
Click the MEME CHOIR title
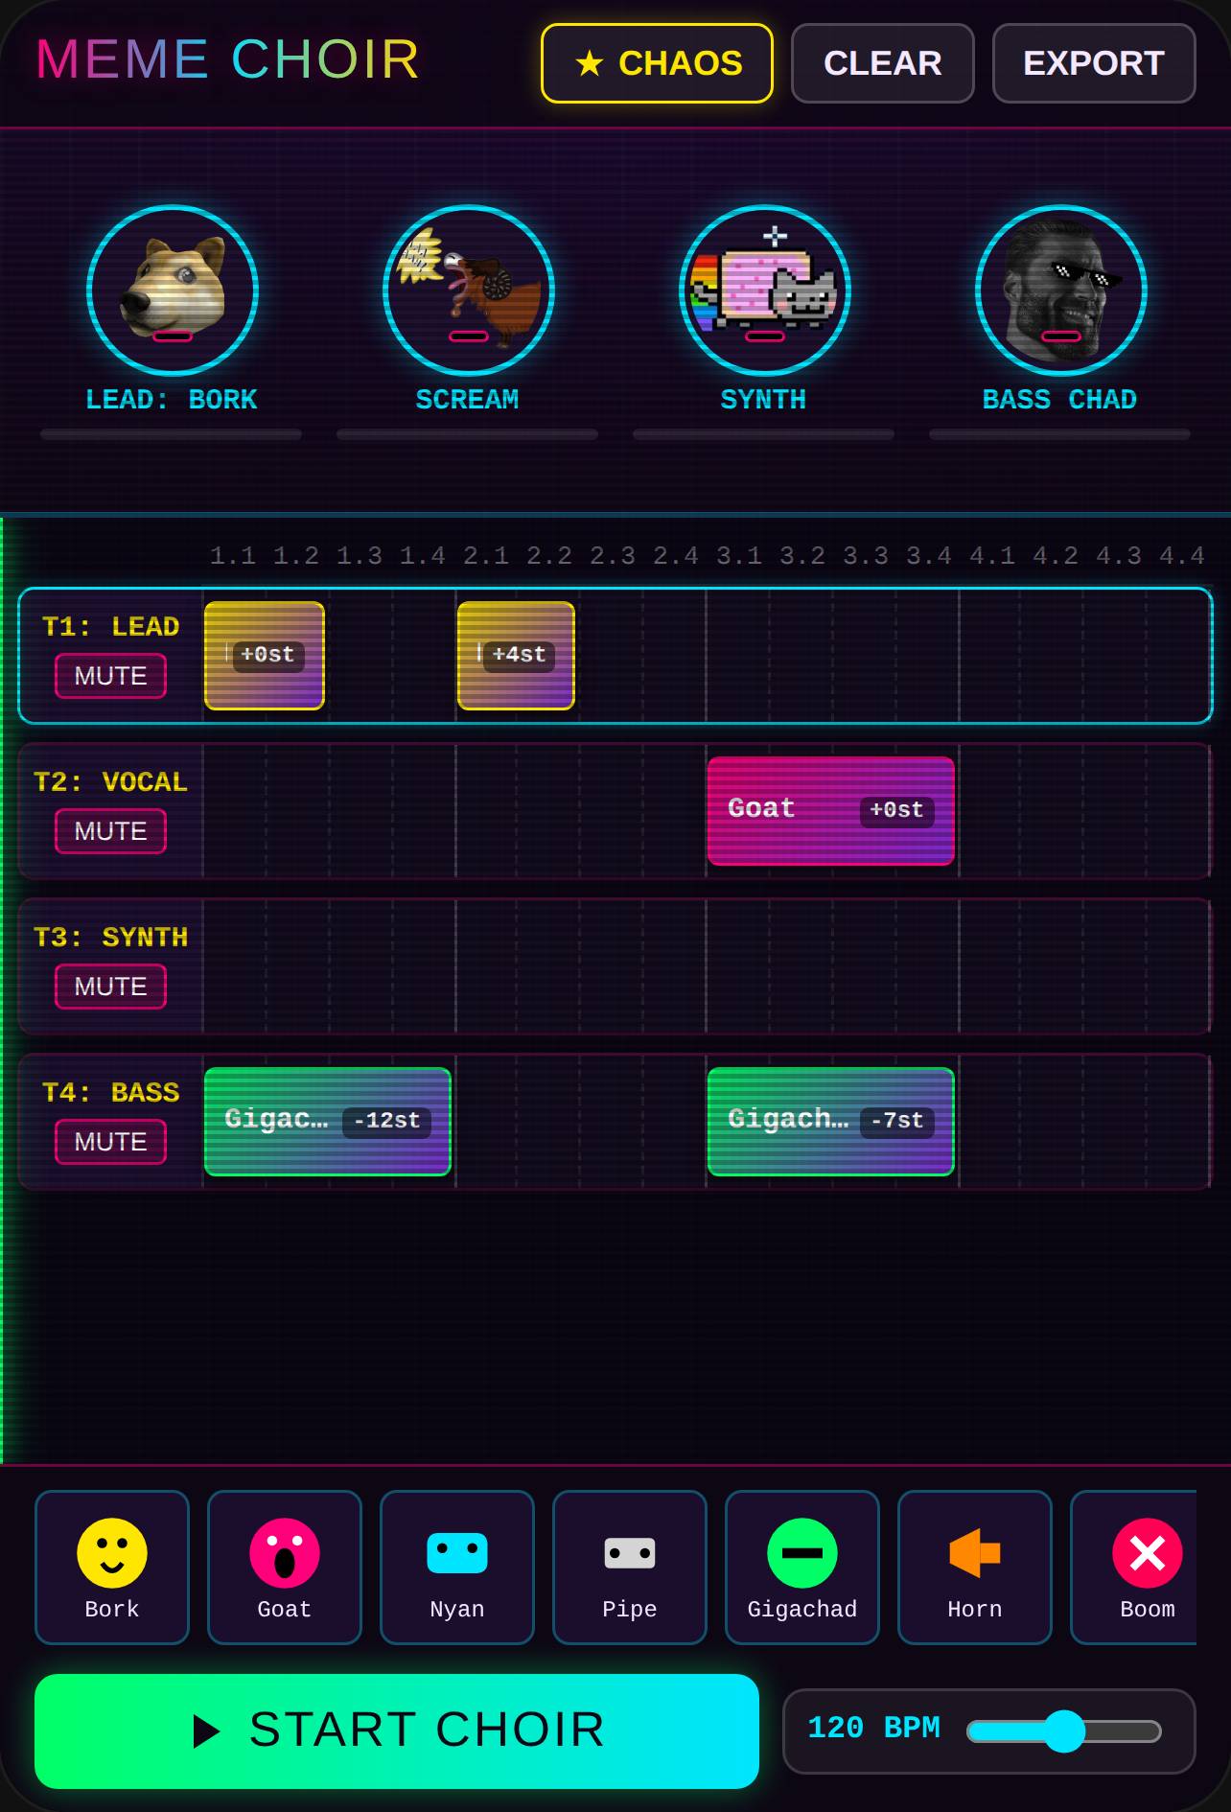coord(227,59)
